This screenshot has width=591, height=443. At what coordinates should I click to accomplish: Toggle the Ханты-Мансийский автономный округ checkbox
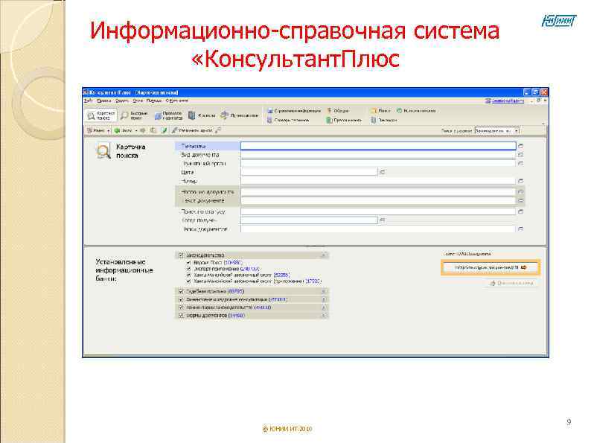click(x=188, y=275)
